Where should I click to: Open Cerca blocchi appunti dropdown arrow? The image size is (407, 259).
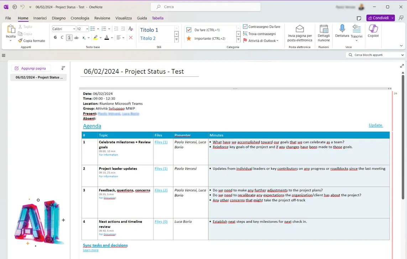[x=402, y=55]
